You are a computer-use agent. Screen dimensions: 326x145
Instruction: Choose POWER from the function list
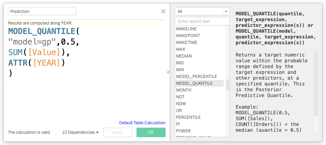[183, 131]
